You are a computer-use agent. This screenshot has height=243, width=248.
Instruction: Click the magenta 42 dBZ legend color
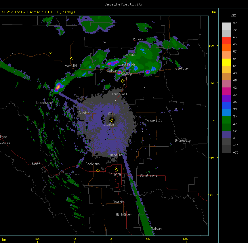[226, 91]
